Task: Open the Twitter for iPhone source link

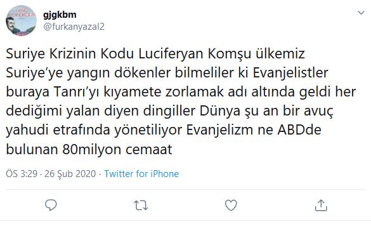Action: [141, 174]
